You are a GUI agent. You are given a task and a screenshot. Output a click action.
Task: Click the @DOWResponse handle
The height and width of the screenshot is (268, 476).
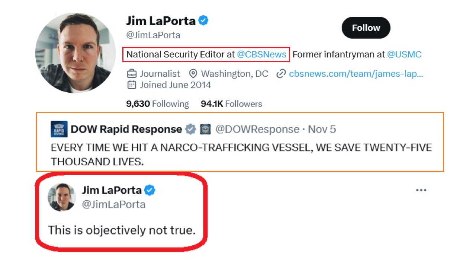[x=257, y=130]
